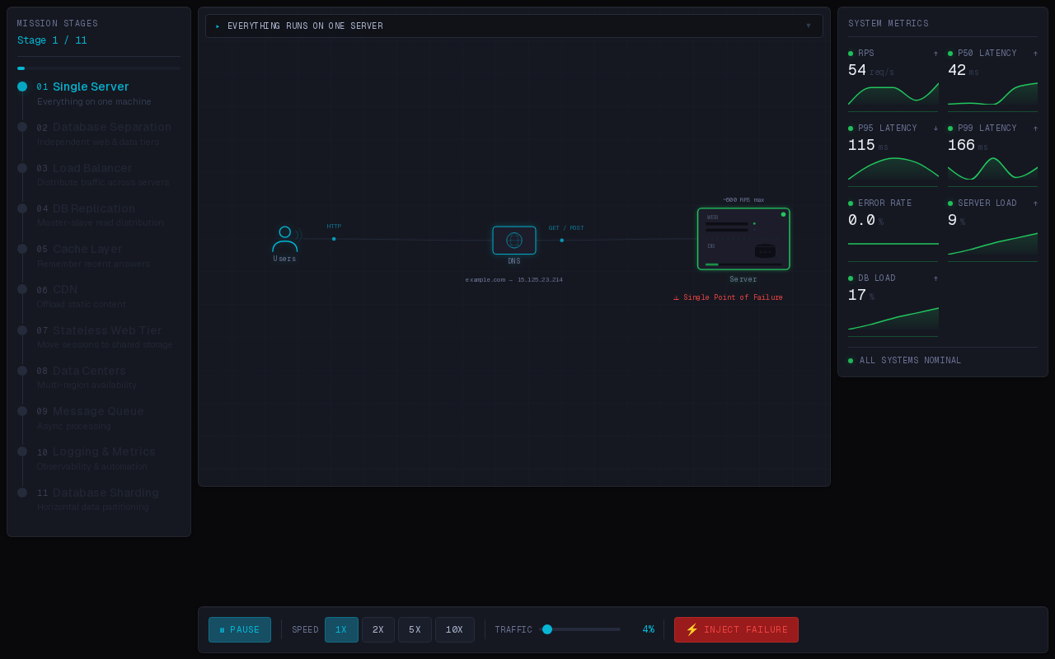Select stage 07 Stateless Web Tier
This screenshot has height=659, width=1055.
[99, 337]
